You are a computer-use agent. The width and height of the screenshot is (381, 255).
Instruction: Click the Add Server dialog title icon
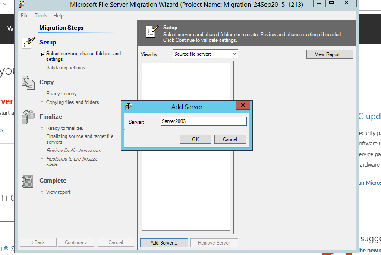coord(128,107)
